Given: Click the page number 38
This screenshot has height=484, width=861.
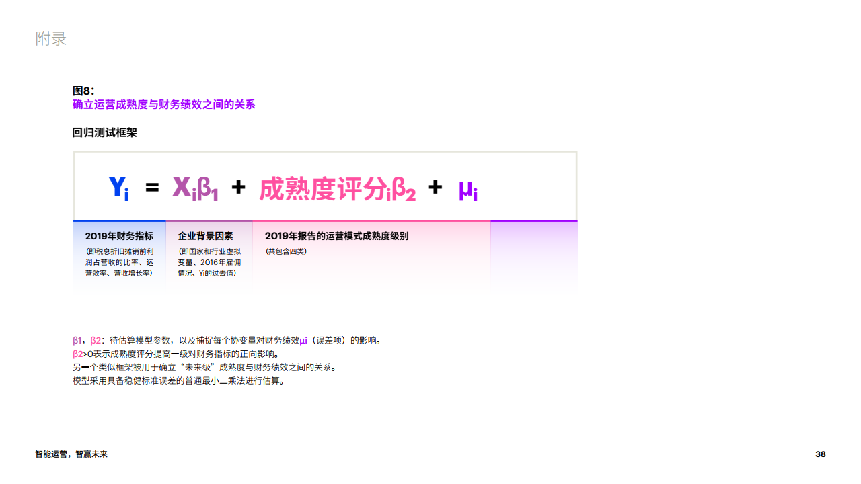Looking at the screenshot, I should [x=821, y=454].
